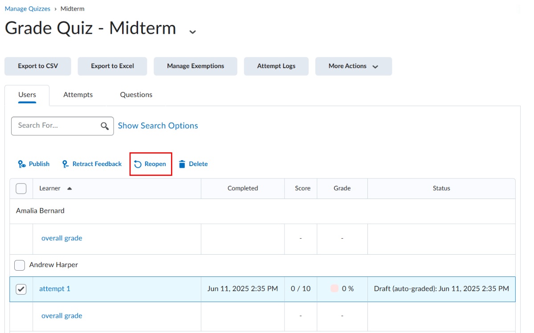Switch to the Questions tab
534x333 pixels.
(x=136, y=94)
